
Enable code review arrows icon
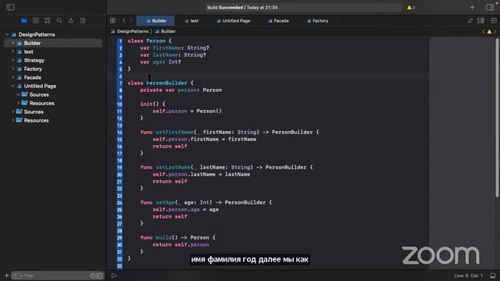click(470, 21)
